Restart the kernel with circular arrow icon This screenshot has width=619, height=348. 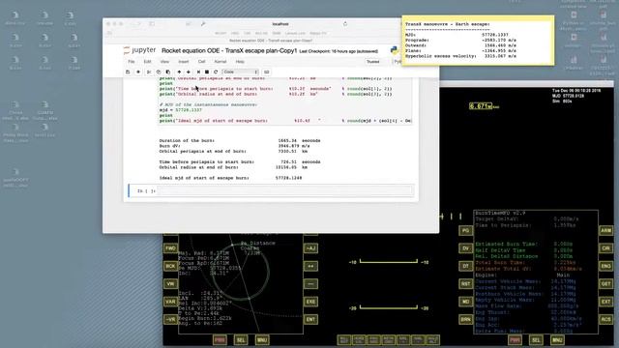point(216,72)
